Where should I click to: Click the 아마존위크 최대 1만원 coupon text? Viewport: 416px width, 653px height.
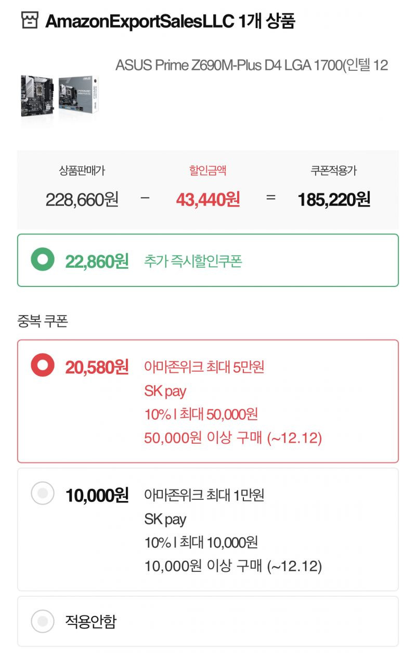204,495
